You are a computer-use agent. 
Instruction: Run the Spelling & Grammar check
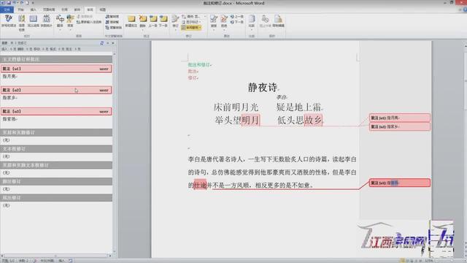pyautogui.click(x=9, y=21)
